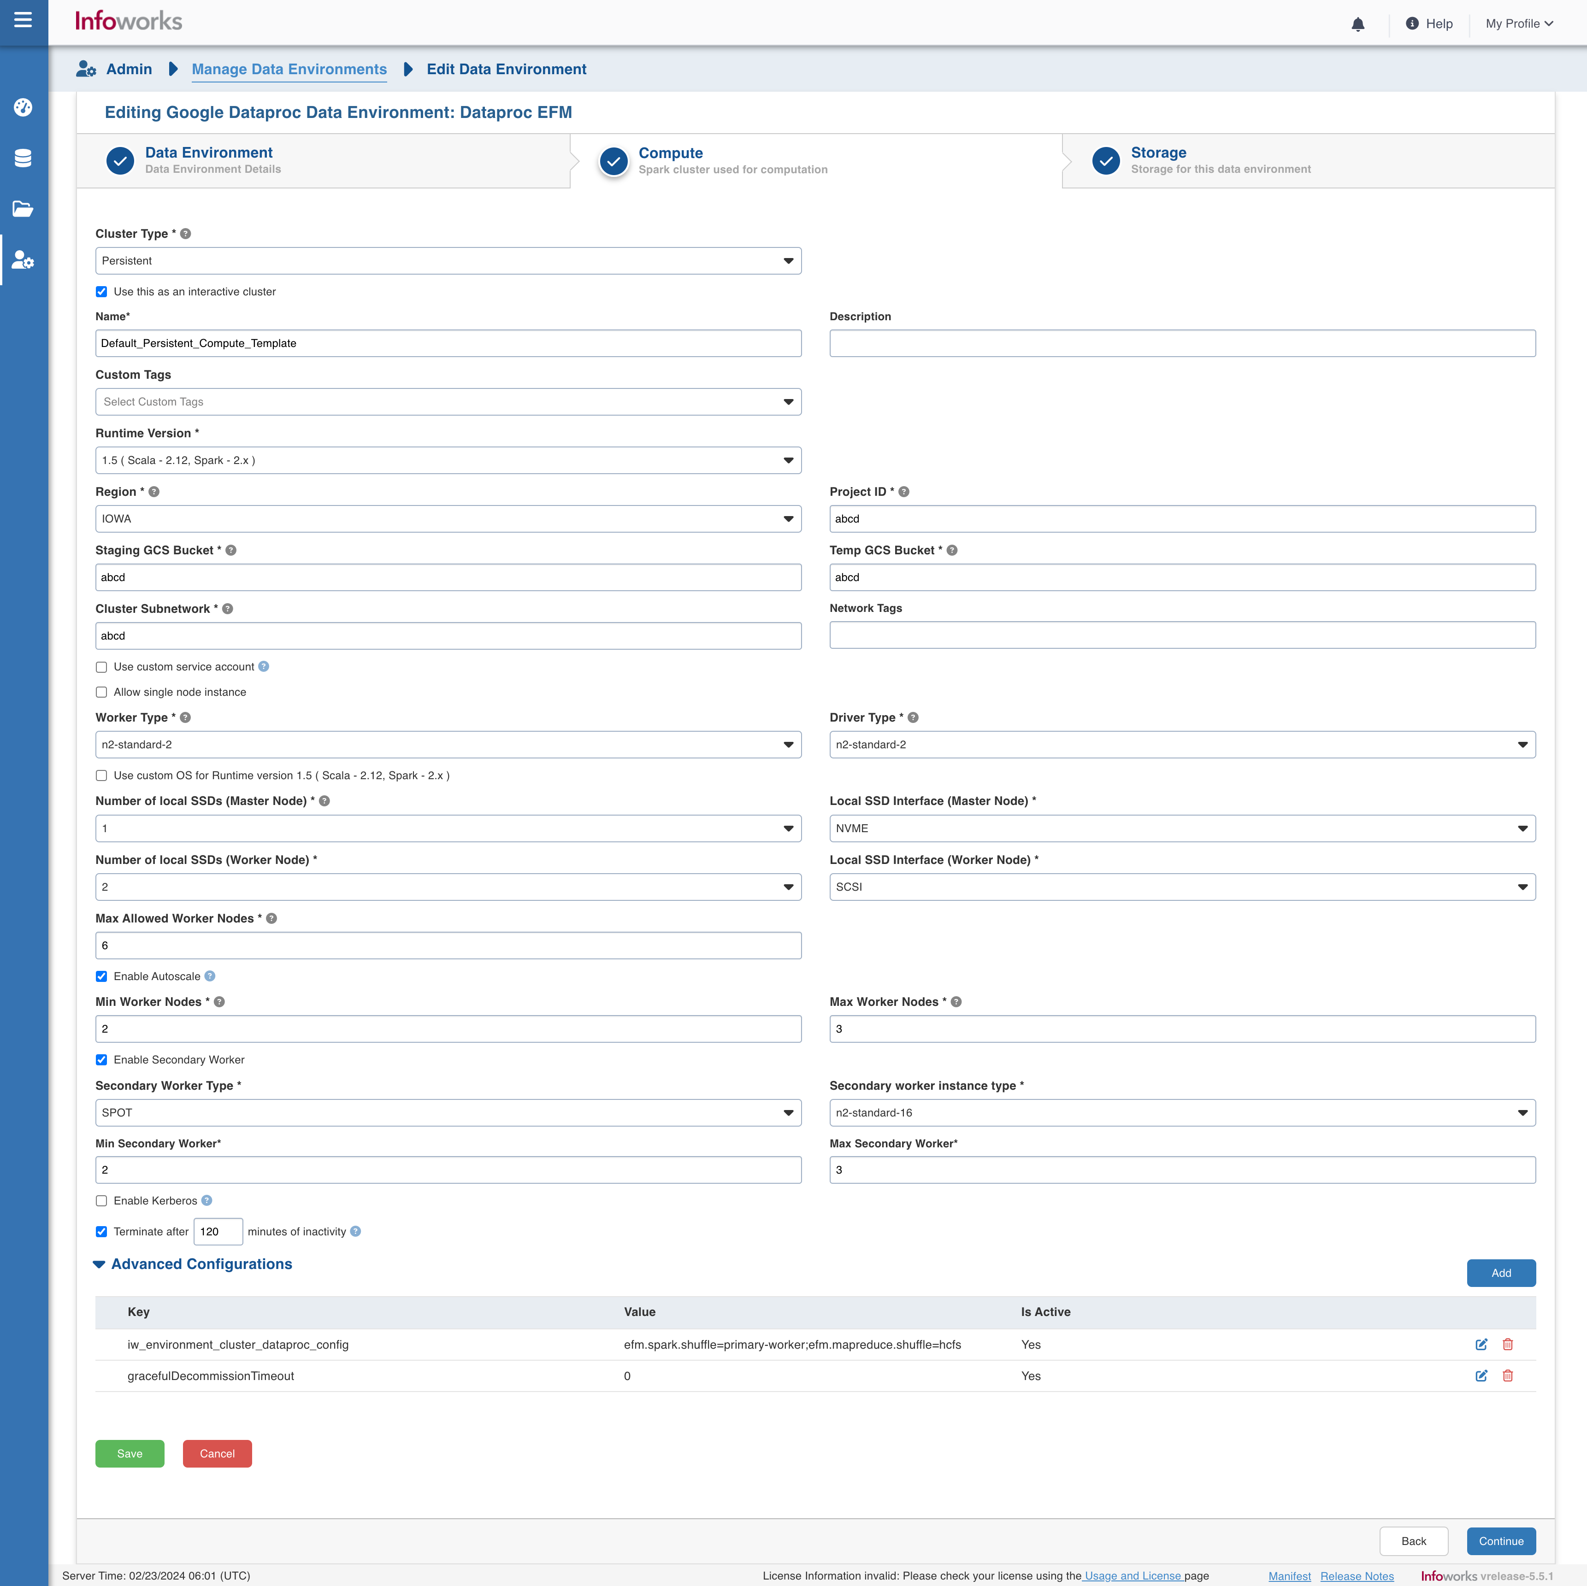Click the Max Allowed Worker Nodes help icon
1587x1586 pixels.
(x=271, y=919)
